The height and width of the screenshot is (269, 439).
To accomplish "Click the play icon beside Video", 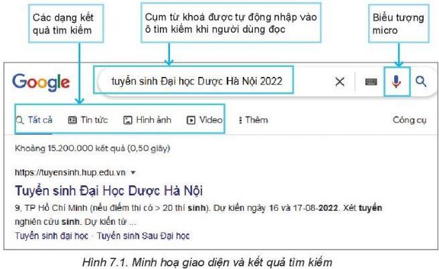I will pyautogui.click(x=191, y=120).
